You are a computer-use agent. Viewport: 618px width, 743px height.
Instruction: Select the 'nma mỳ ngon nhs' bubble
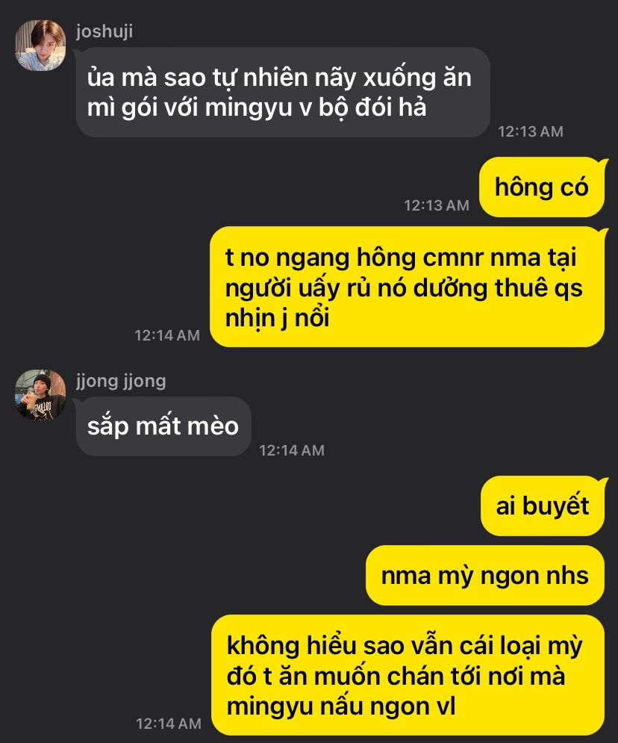click(485, 576)
